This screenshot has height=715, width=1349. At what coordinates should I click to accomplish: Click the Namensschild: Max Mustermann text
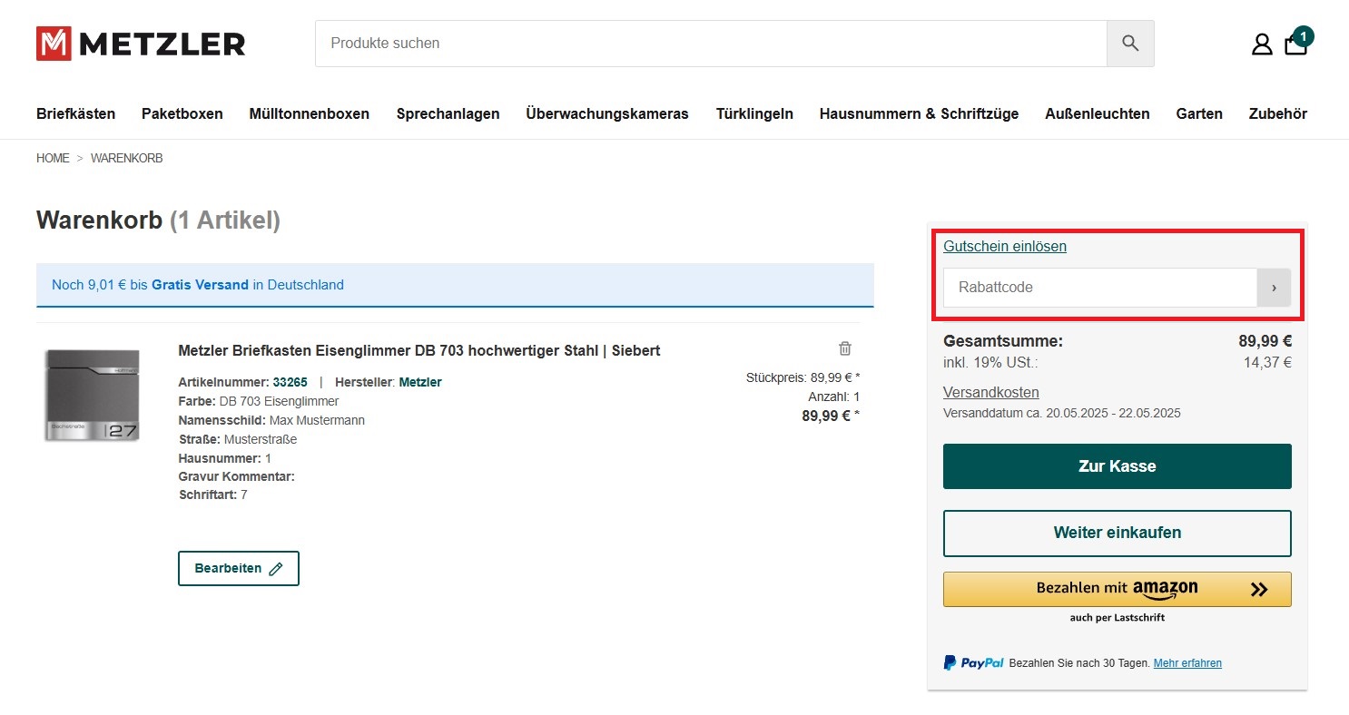271,420
